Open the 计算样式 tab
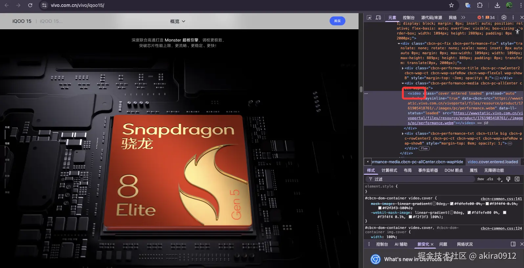524x268 pixels. 389,170
